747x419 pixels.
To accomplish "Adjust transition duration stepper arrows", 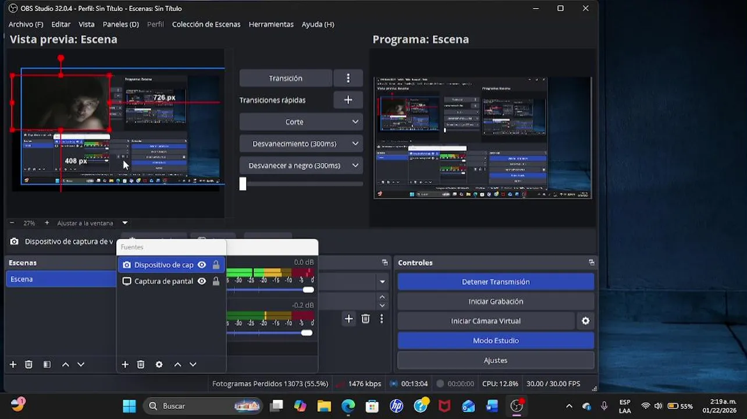I will tap(382, 301).
